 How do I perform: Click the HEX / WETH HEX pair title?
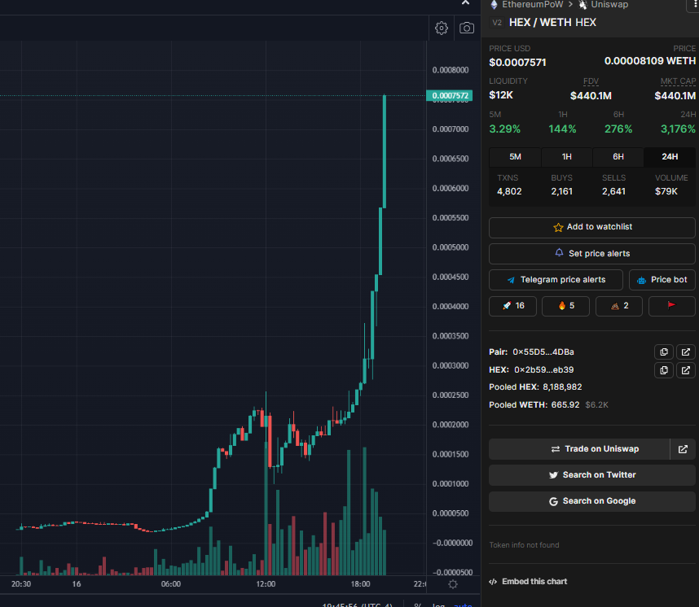(x=552, y=23)
